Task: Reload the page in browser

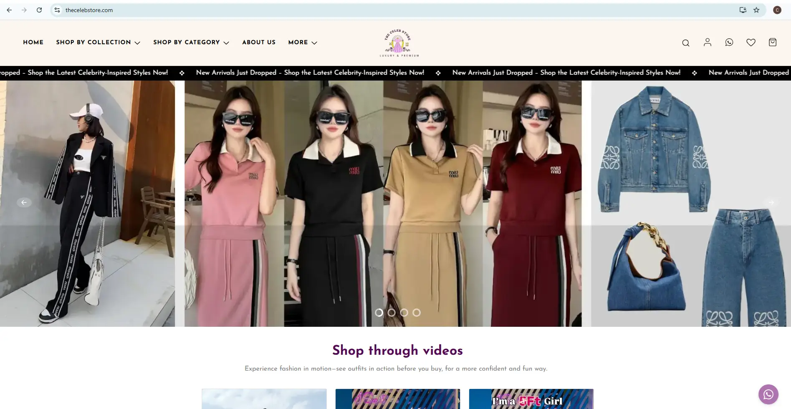Action: (39, 10)
